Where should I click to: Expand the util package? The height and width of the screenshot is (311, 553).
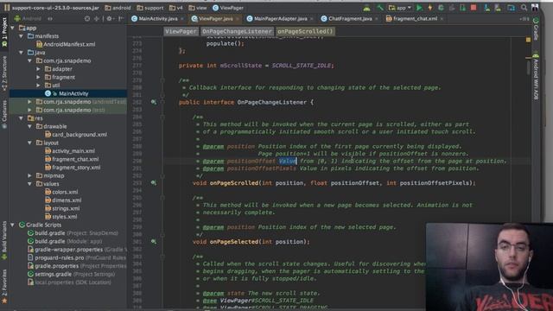point(38,85)
